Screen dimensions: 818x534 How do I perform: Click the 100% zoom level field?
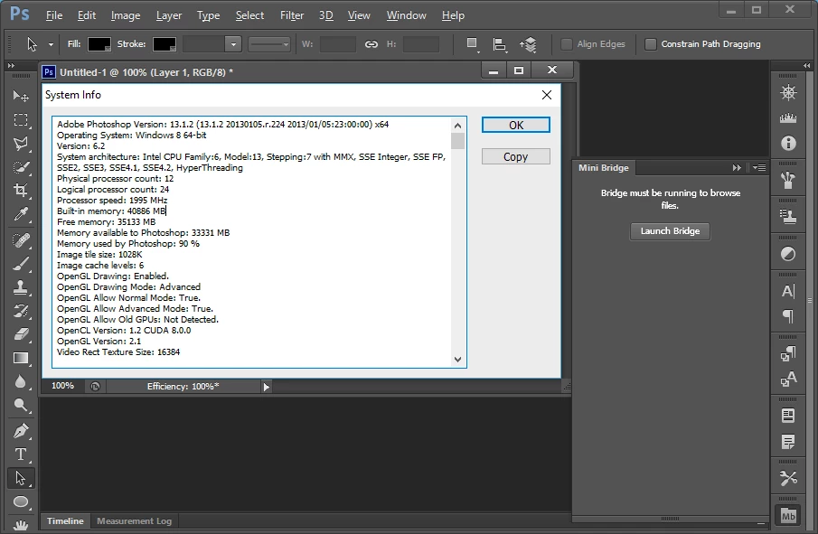[62, 386]
